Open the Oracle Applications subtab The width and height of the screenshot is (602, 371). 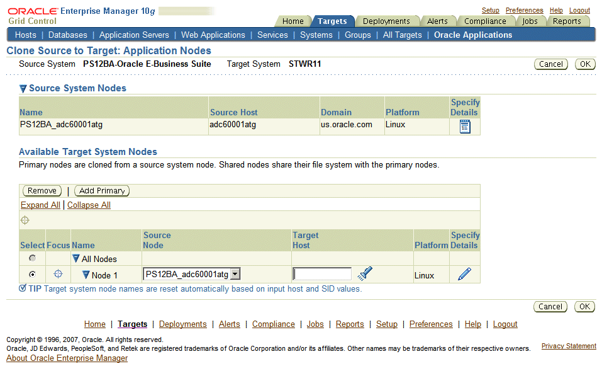click(473, 35)
